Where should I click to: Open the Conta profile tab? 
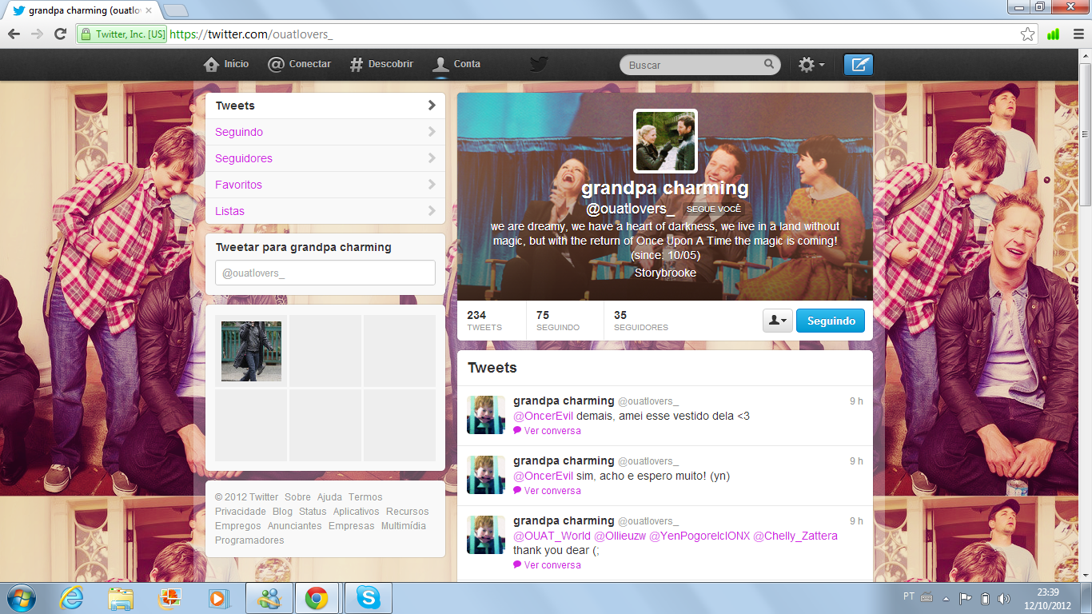[x=456, y=64]
